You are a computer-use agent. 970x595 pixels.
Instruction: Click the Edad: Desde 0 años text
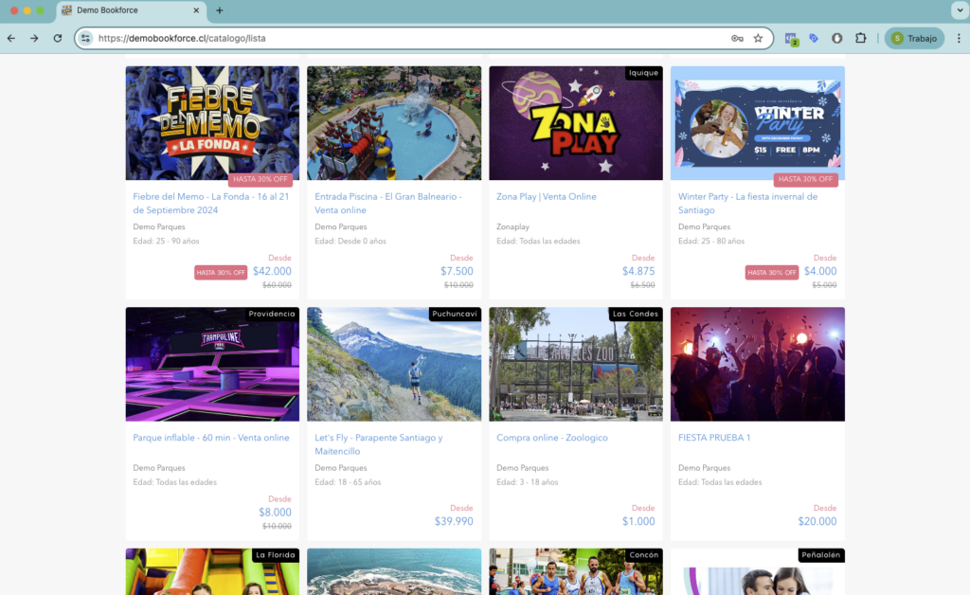point(350,242)
